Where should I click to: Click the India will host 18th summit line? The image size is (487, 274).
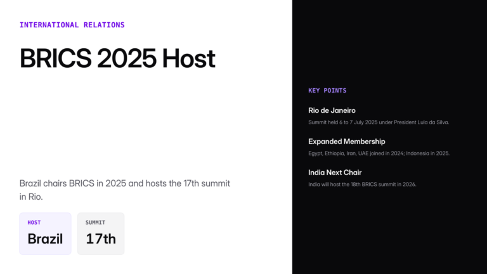(362, 184)
